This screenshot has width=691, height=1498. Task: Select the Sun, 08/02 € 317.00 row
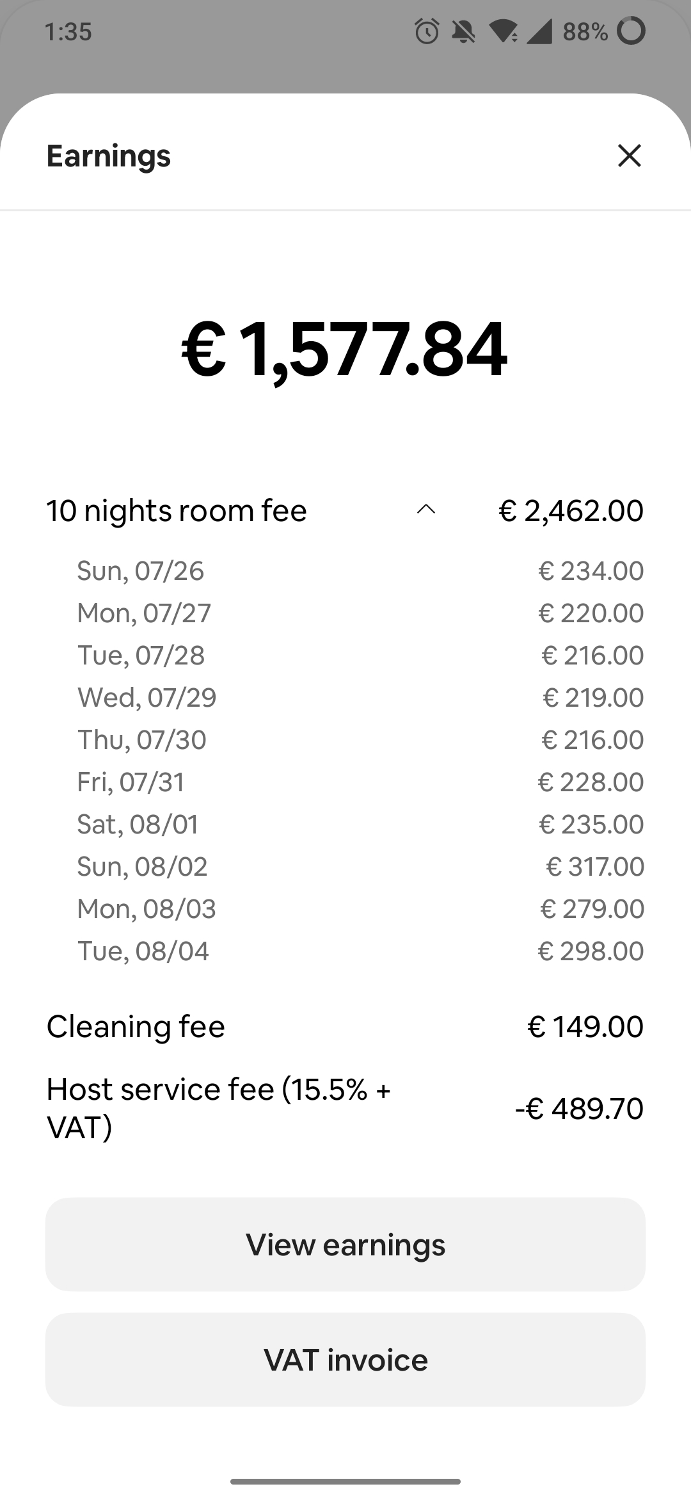[360, 866]
